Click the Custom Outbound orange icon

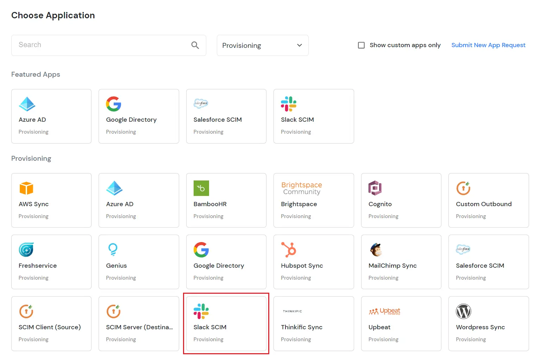464,188
